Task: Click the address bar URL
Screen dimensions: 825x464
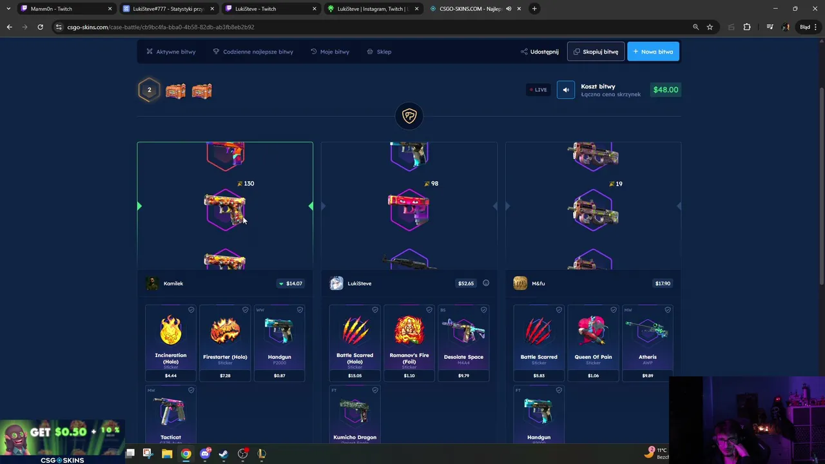Action: [161, 27]
